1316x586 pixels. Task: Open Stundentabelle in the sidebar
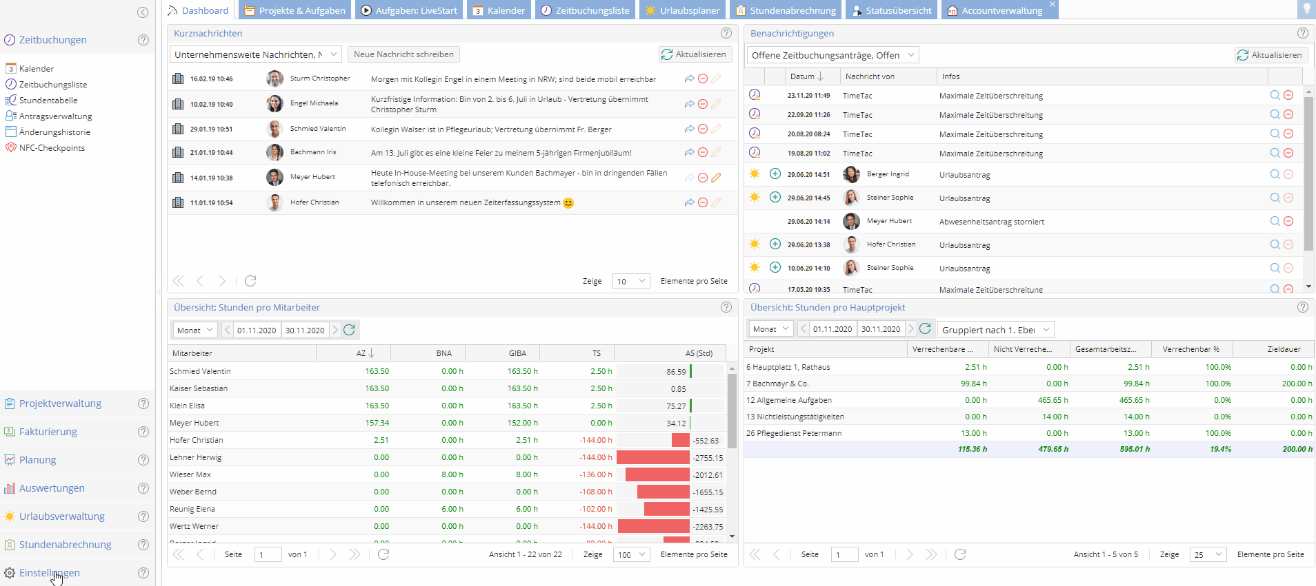pos(48,101)
